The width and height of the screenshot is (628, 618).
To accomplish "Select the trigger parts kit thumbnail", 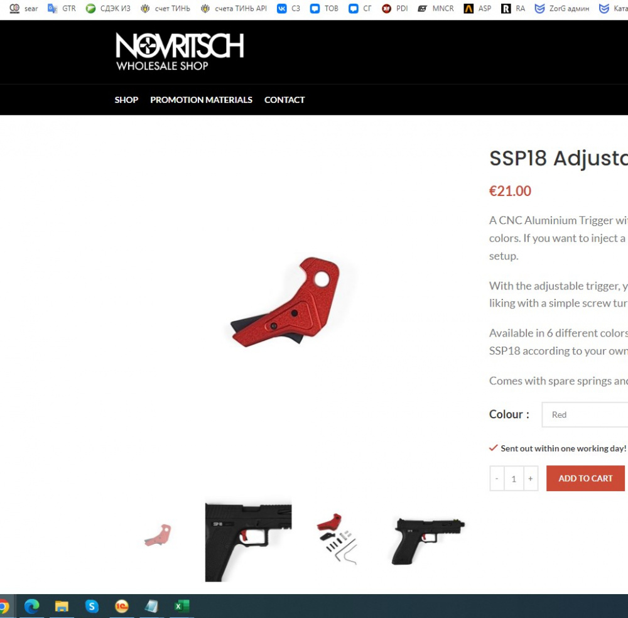I will click(x=337, y=539).
